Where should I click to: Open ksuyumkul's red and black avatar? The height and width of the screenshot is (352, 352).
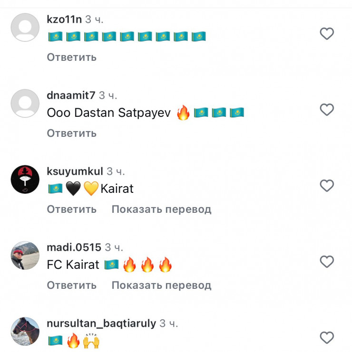tap(25, 180)
